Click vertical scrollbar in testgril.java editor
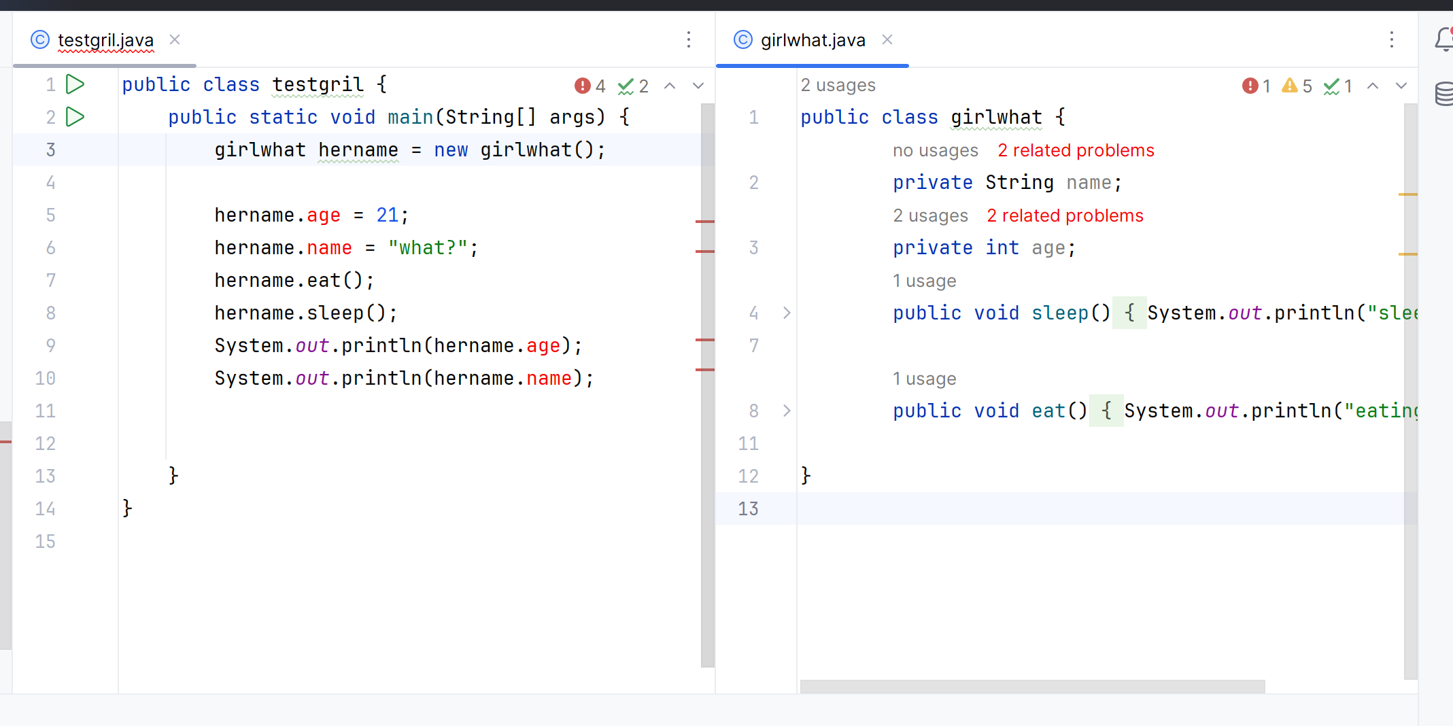Image resolution: width=1453 pixels, height=726 pixels. pos(708,385)
